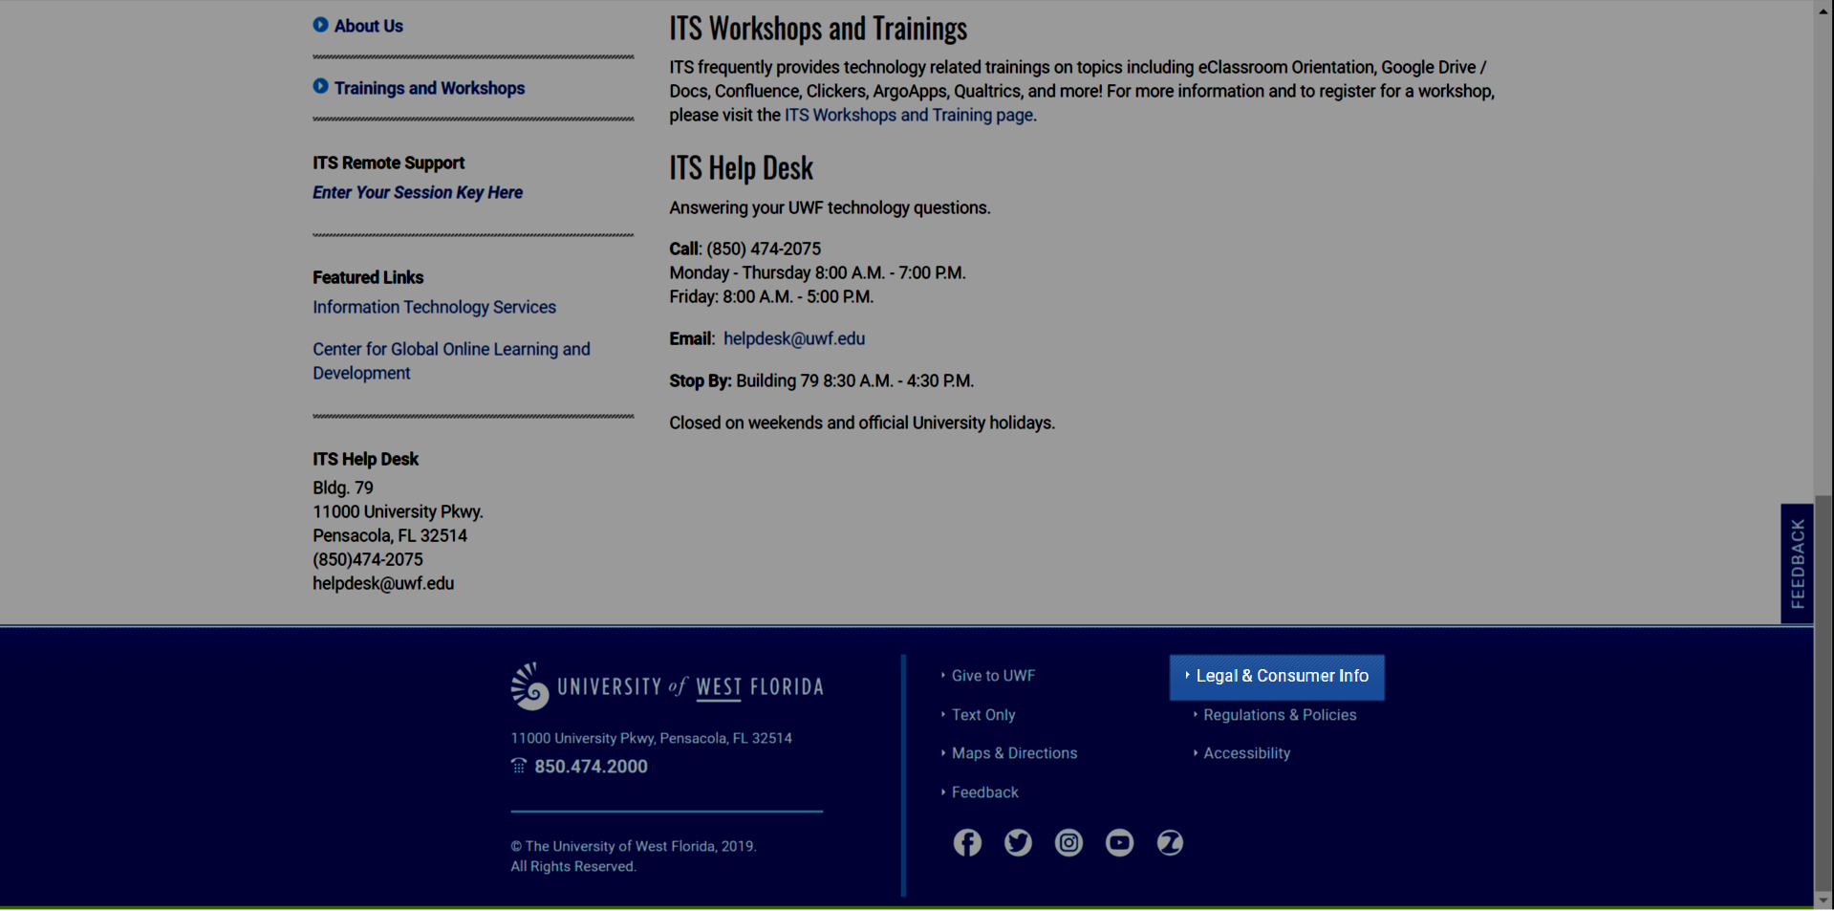
Task: Click the Call (850) 474-2075 line
Action: [x=744, y=249]
